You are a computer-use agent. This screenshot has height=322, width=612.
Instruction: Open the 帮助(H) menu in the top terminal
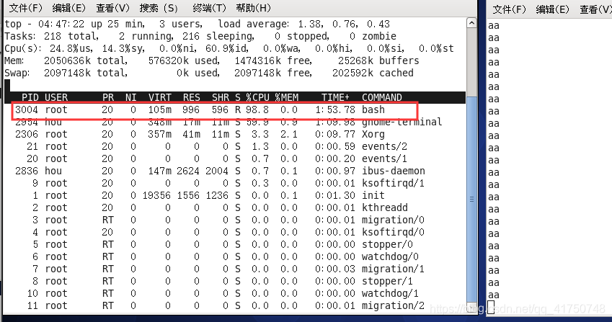coord(253,8)
